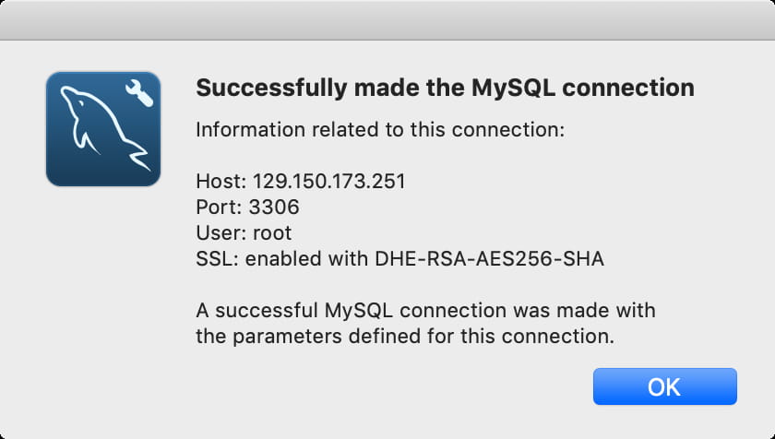Click the wrench symbol on the Workbench icon
Viewport: 775px width, 439px height.
139,93
